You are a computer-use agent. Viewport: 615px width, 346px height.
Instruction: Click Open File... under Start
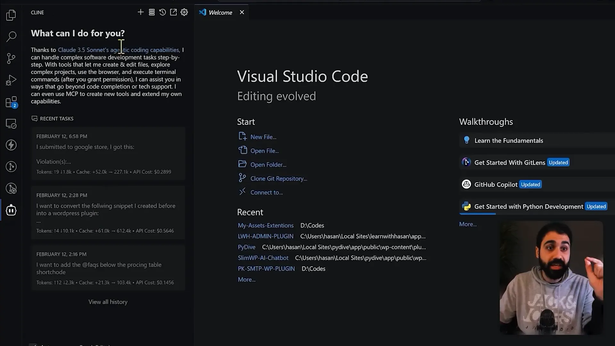click(265, 151)
